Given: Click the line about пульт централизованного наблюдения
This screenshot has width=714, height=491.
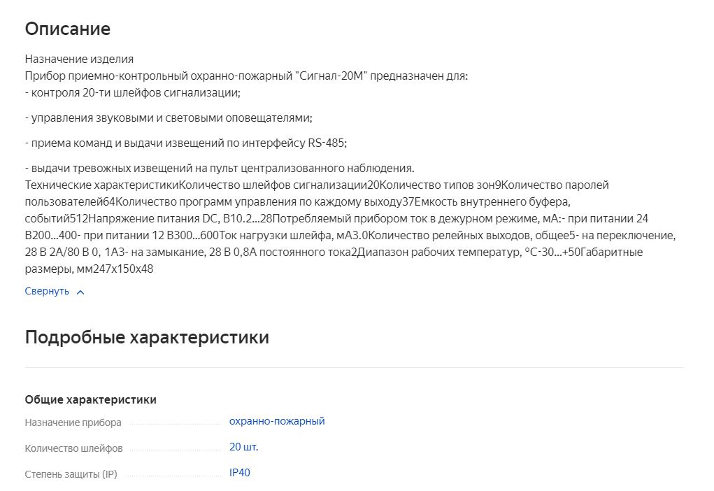Looking at the screenshot, I should tap(220, 168).
